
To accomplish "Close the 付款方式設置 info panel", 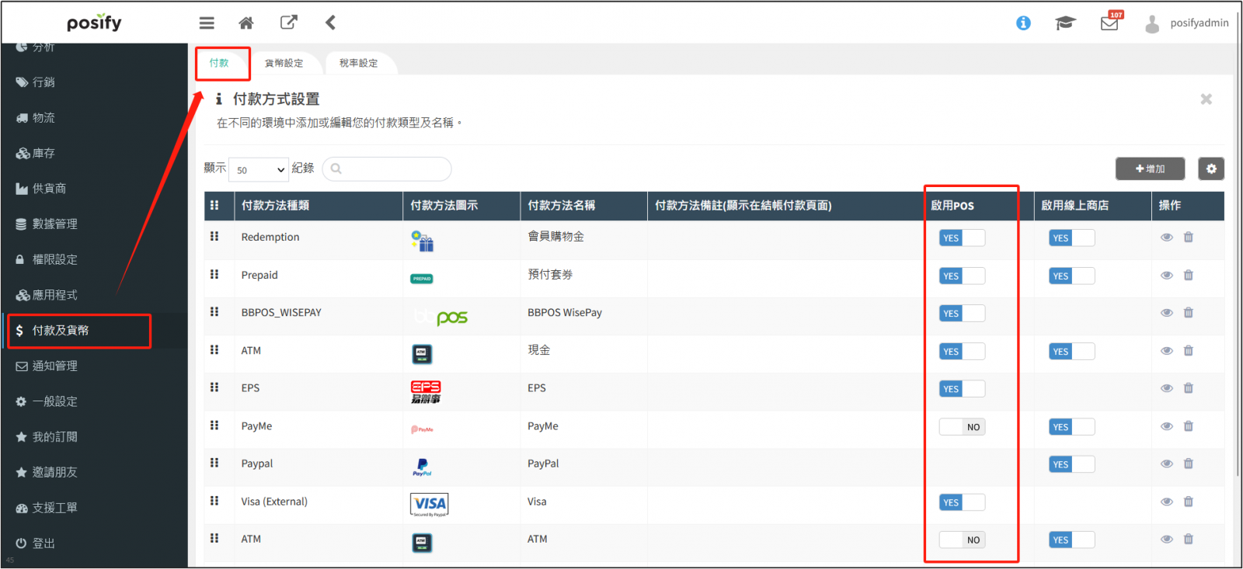I will pos(1206,99).
